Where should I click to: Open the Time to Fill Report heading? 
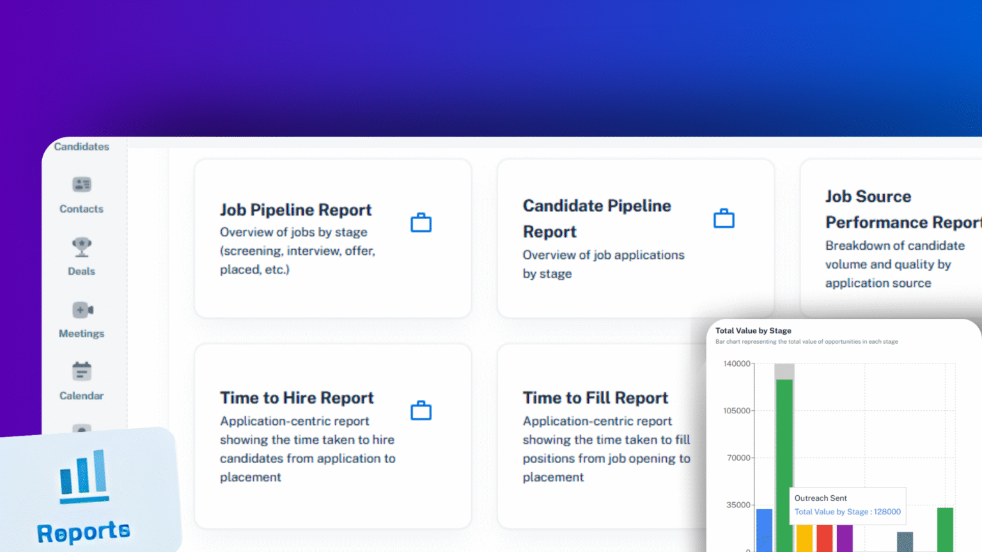[595, 398]
